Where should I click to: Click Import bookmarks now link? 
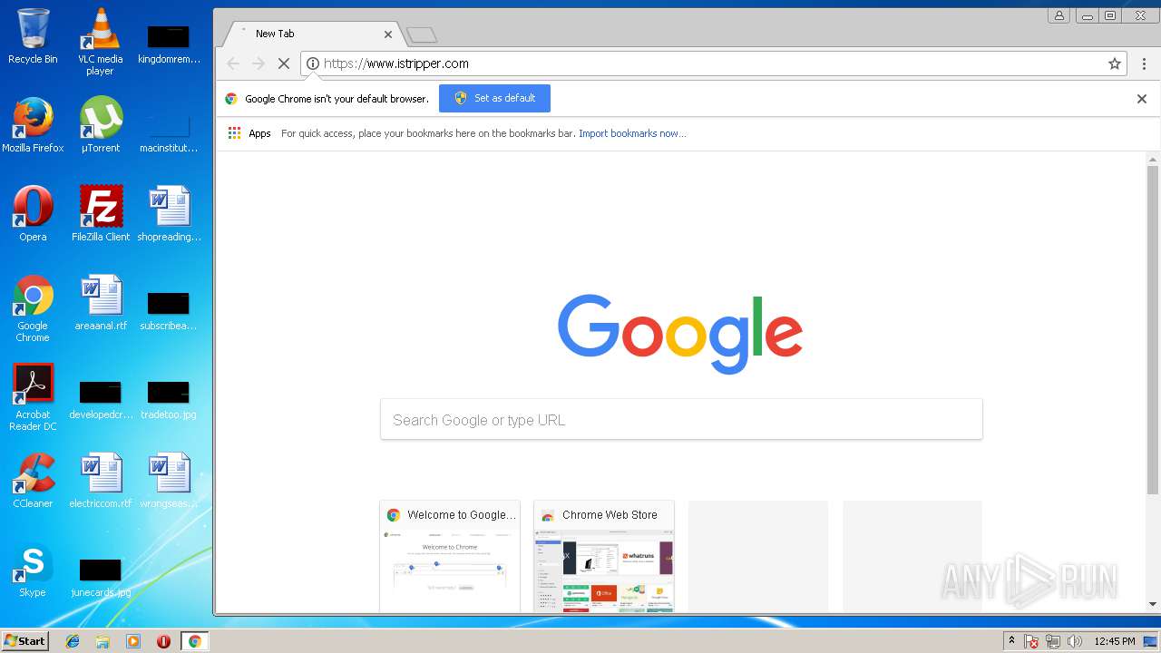pos(632,133)
